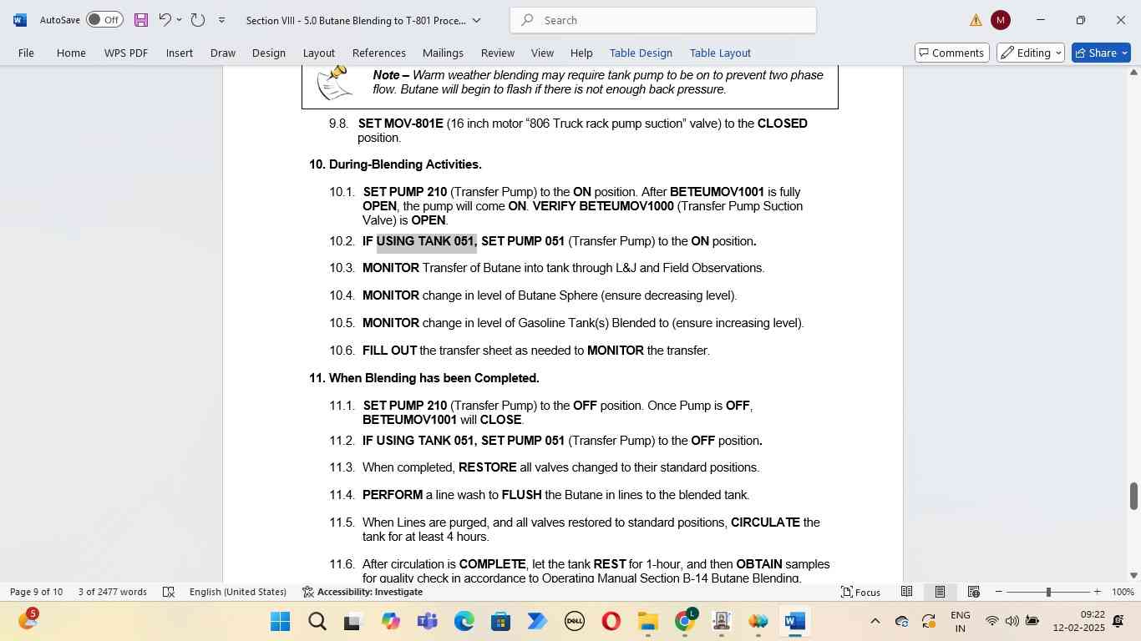The image size is (1141, 641).
Task: Open Copilot from the taskbar
Action: click(390, 622)
